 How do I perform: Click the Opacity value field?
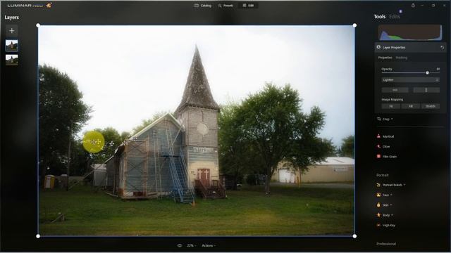(438, 69)
